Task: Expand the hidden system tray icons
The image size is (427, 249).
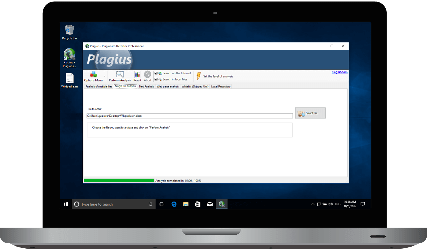Action: point(313,204)
